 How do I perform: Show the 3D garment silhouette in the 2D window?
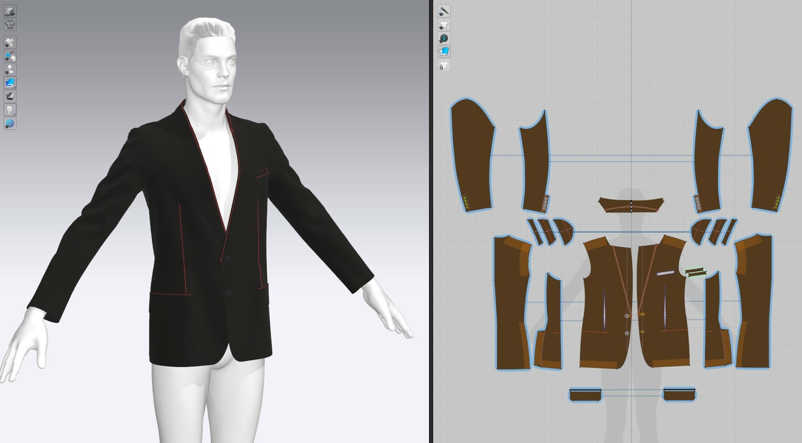444,24
